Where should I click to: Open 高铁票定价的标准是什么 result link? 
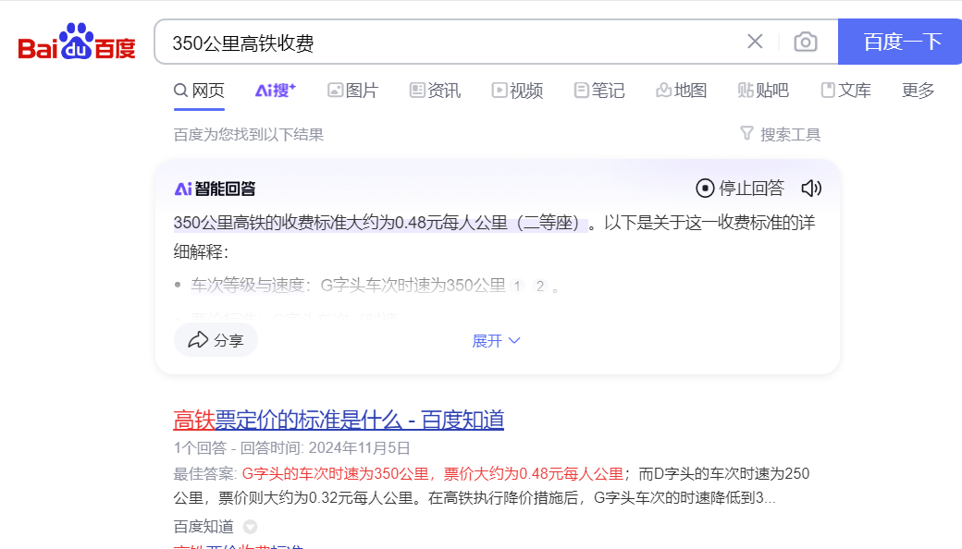(x=339, y=421)
